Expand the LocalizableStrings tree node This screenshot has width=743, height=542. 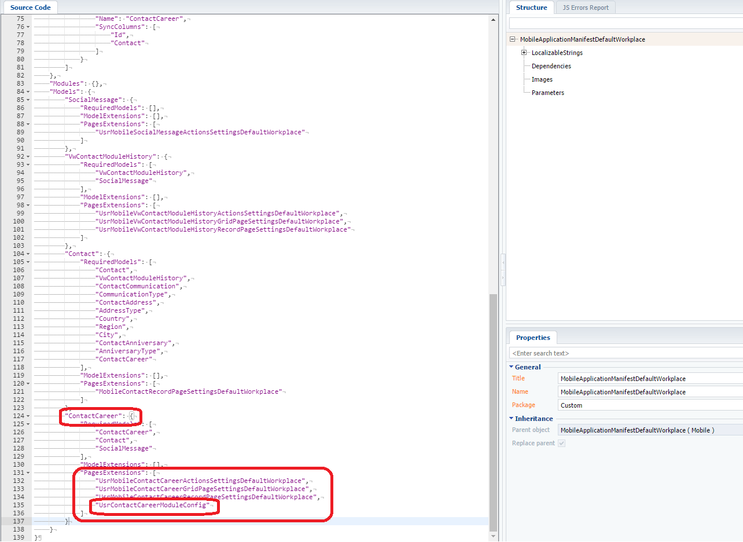pos(524,53)
